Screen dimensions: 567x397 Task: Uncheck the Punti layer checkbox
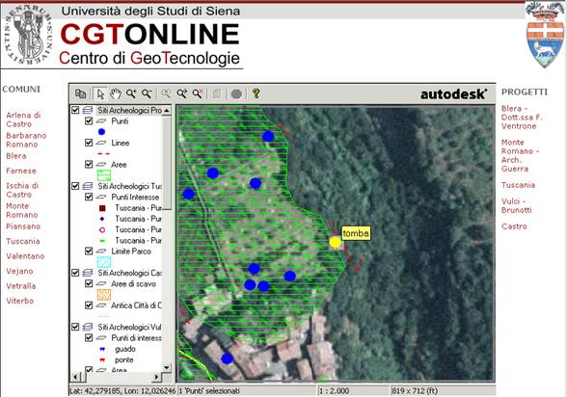click(89, 121)
